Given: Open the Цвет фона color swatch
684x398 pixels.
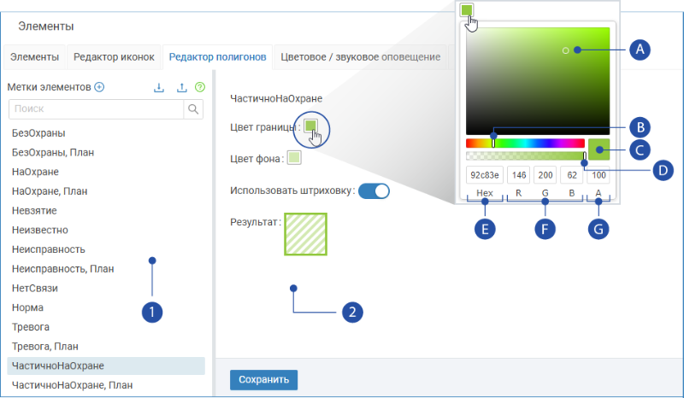Looking at the screenshot, I should click(x=294, y=157).
